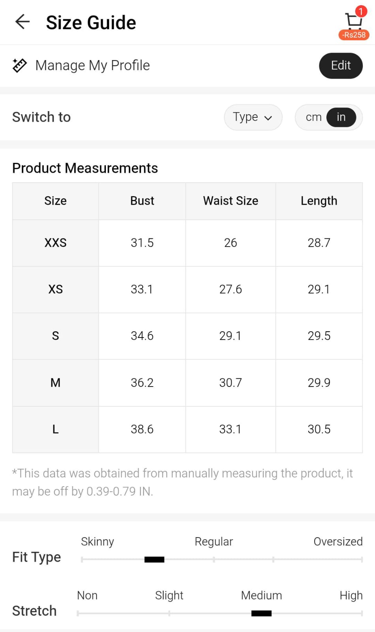Select the L size row
The width and height of the screenshot is (375, 632).
click(55, 429)
